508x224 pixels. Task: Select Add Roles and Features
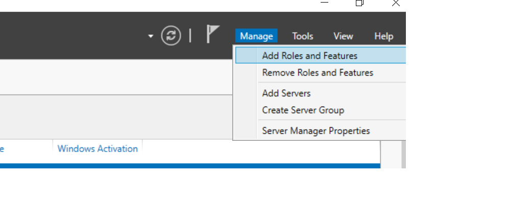309,56
